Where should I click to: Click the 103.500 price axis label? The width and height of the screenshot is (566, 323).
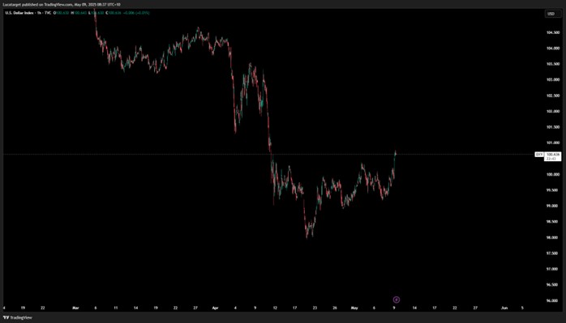(x=552, y=64)
